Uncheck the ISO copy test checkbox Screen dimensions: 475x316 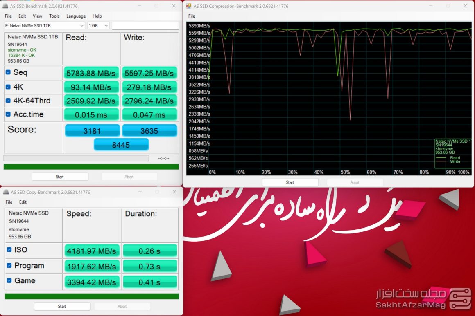pos(9,250)
